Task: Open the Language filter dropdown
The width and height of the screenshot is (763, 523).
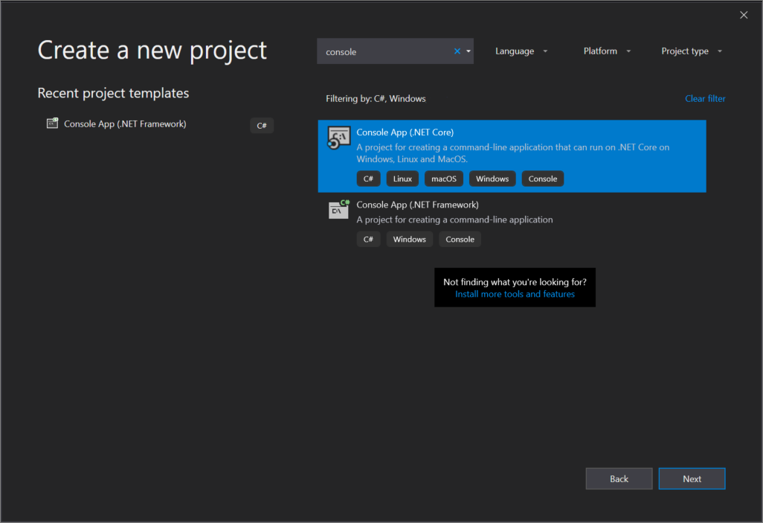Action: coord(521,51)
